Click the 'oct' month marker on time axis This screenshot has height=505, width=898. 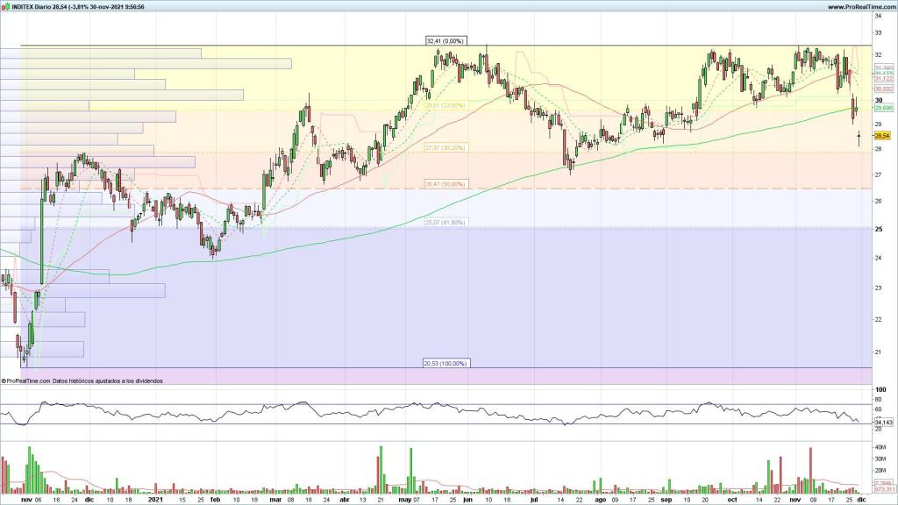click(x=731, y=500)
